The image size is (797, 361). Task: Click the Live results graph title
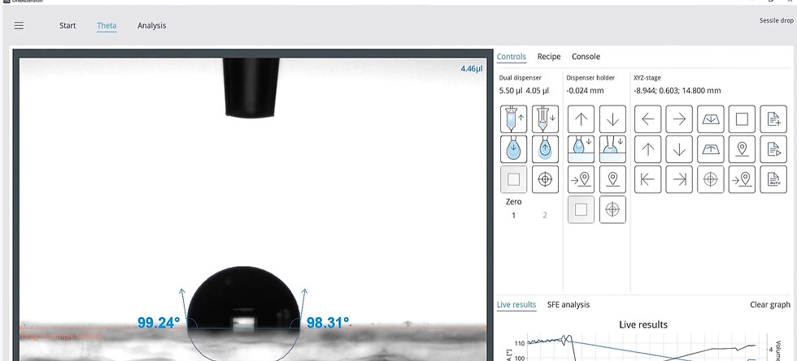643,324
